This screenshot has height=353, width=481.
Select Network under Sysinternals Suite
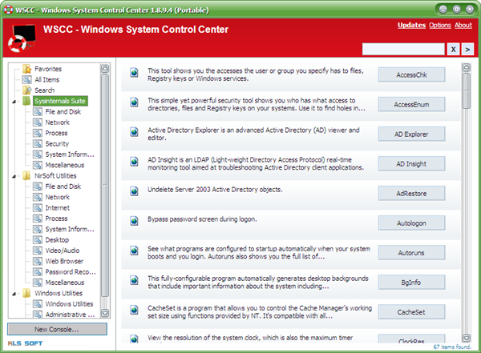58,122
